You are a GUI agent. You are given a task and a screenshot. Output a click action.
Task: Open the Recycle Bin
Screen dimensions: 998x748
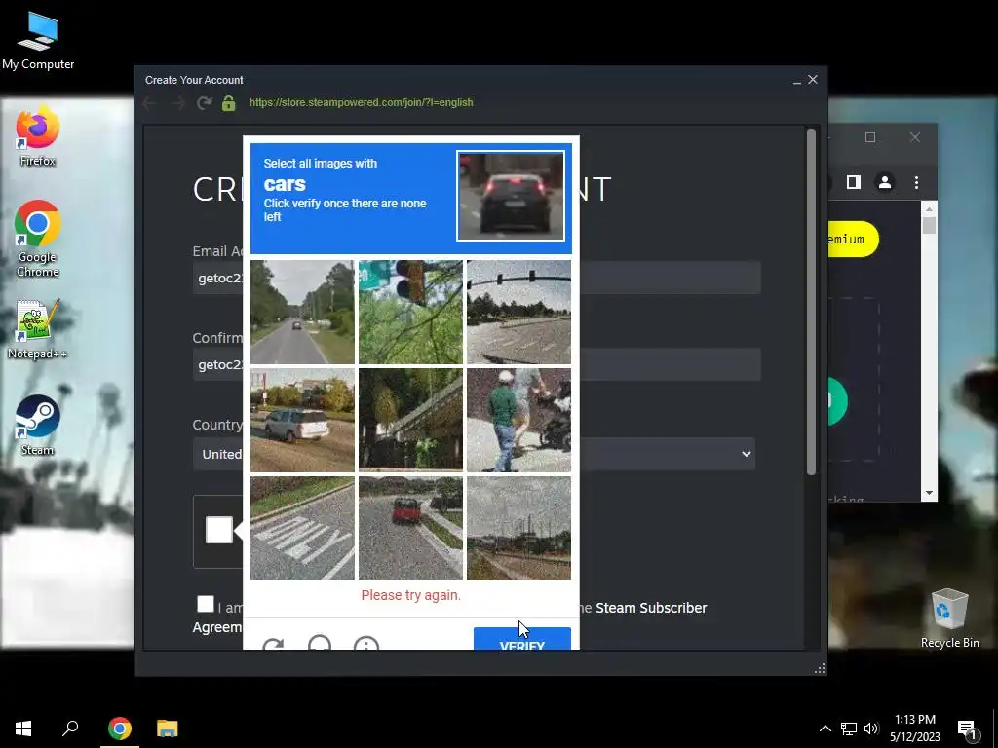click(949, 618)
